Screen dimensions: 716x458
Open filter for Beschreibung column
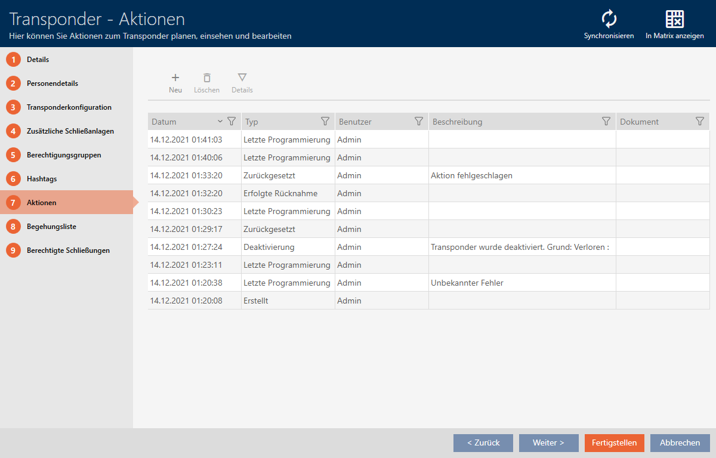point(606,121)
